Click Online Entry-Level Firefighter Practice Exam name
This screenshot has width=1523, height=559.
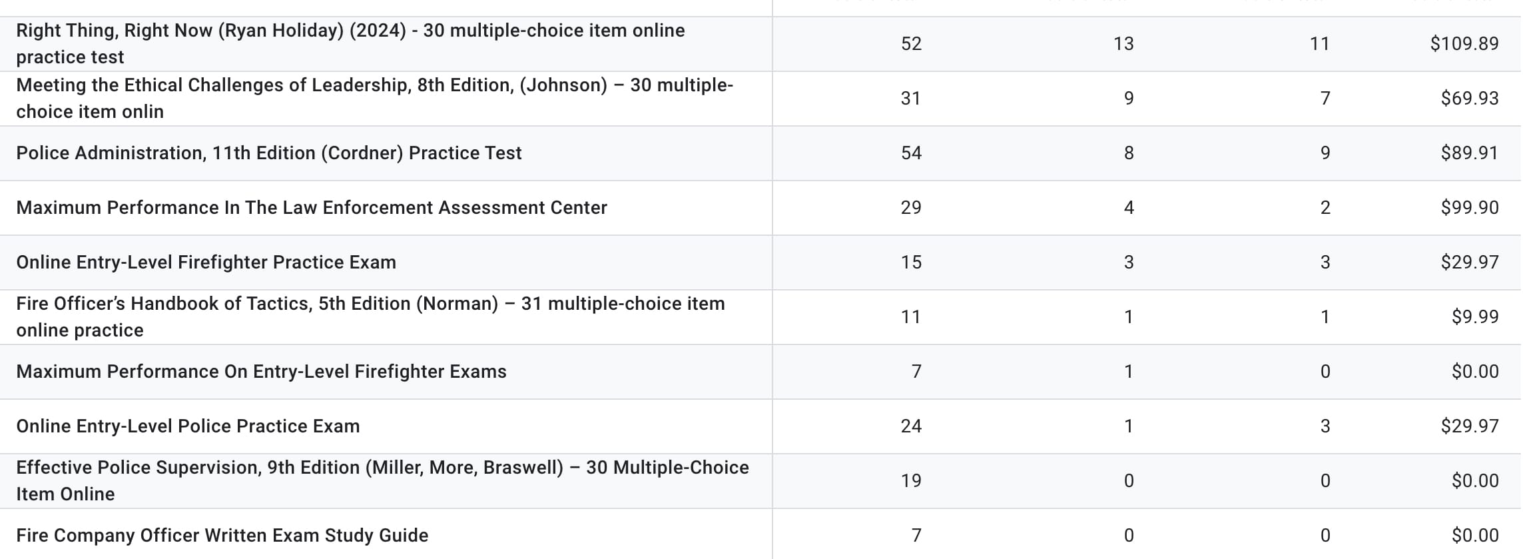pos(206,263)
